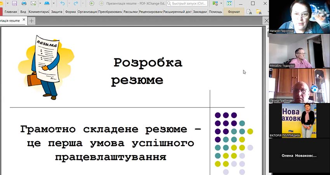
Task: Click the Undo arrow
Action: tap(63, 3)
